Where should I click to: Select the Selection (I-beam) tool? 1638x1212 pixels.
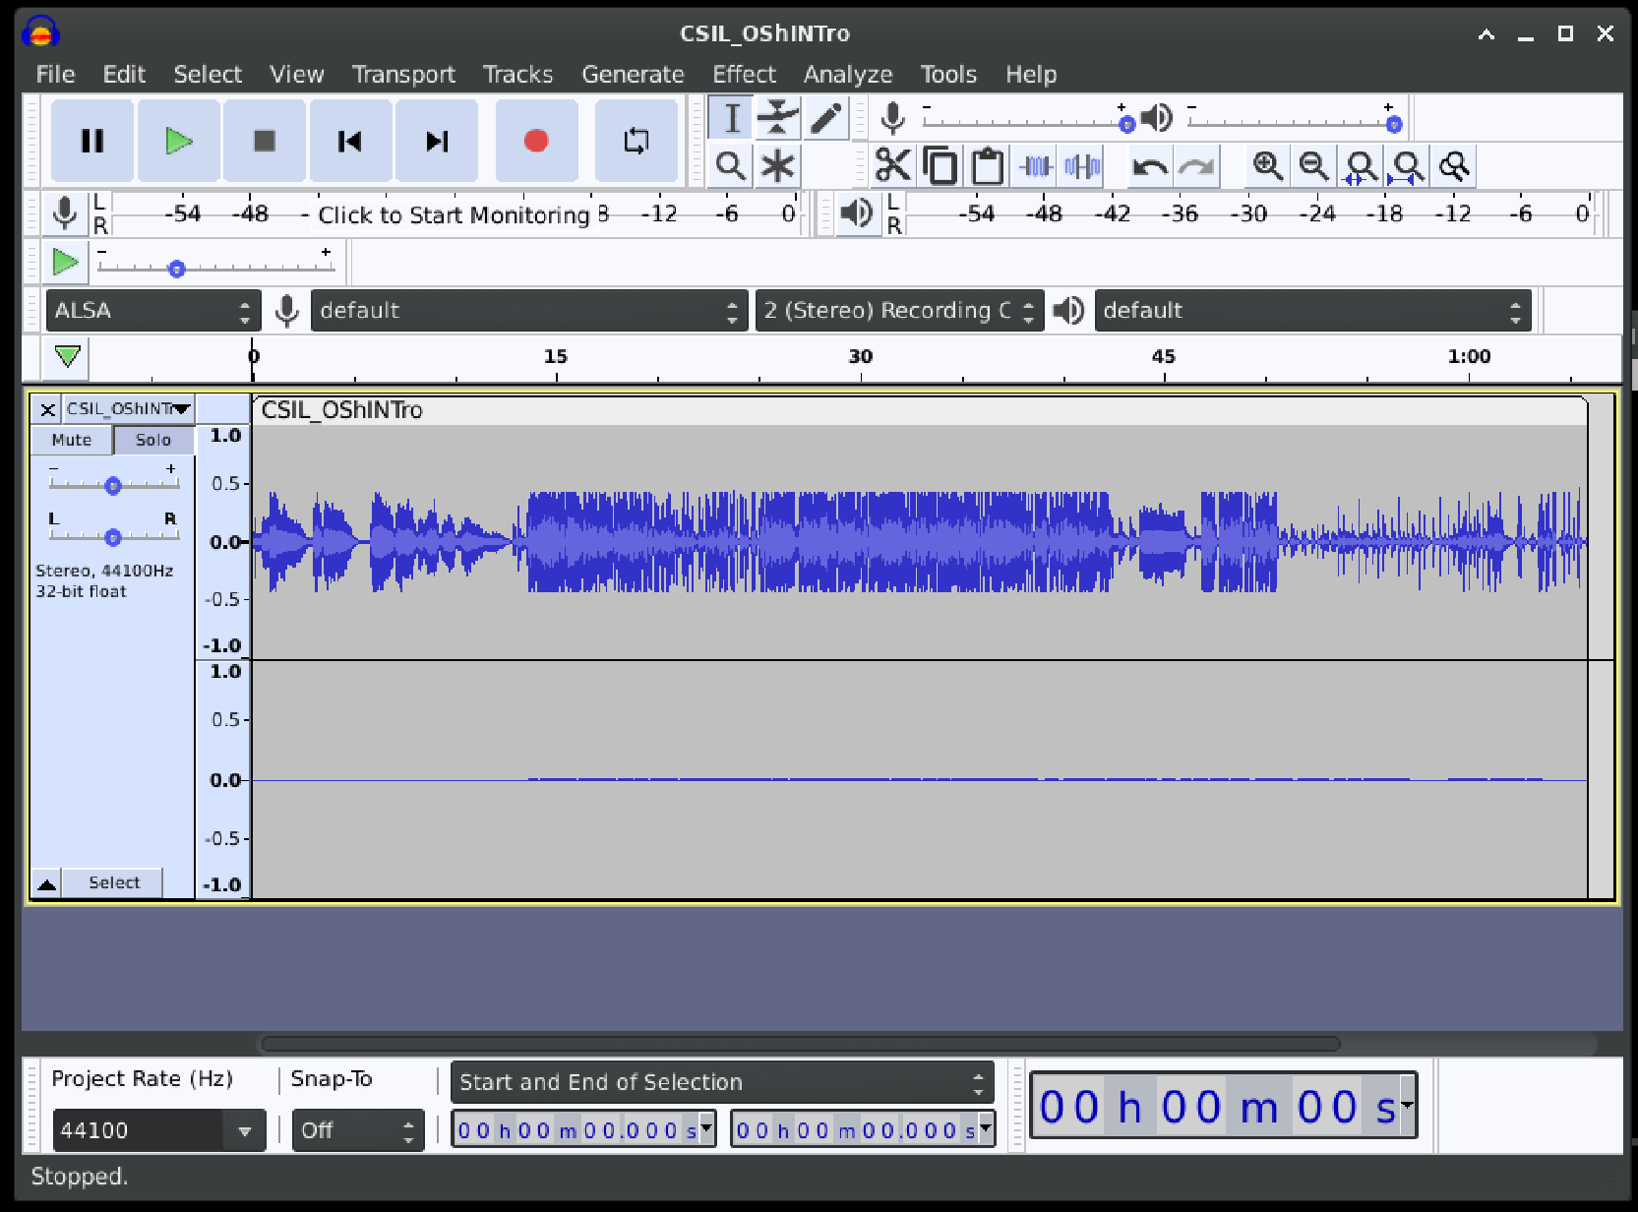click(730, 117)
